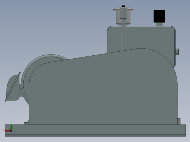Click the green Y axis of the triad
The height and width of the screenshot is (142, 190).
(x=11, y=127)
